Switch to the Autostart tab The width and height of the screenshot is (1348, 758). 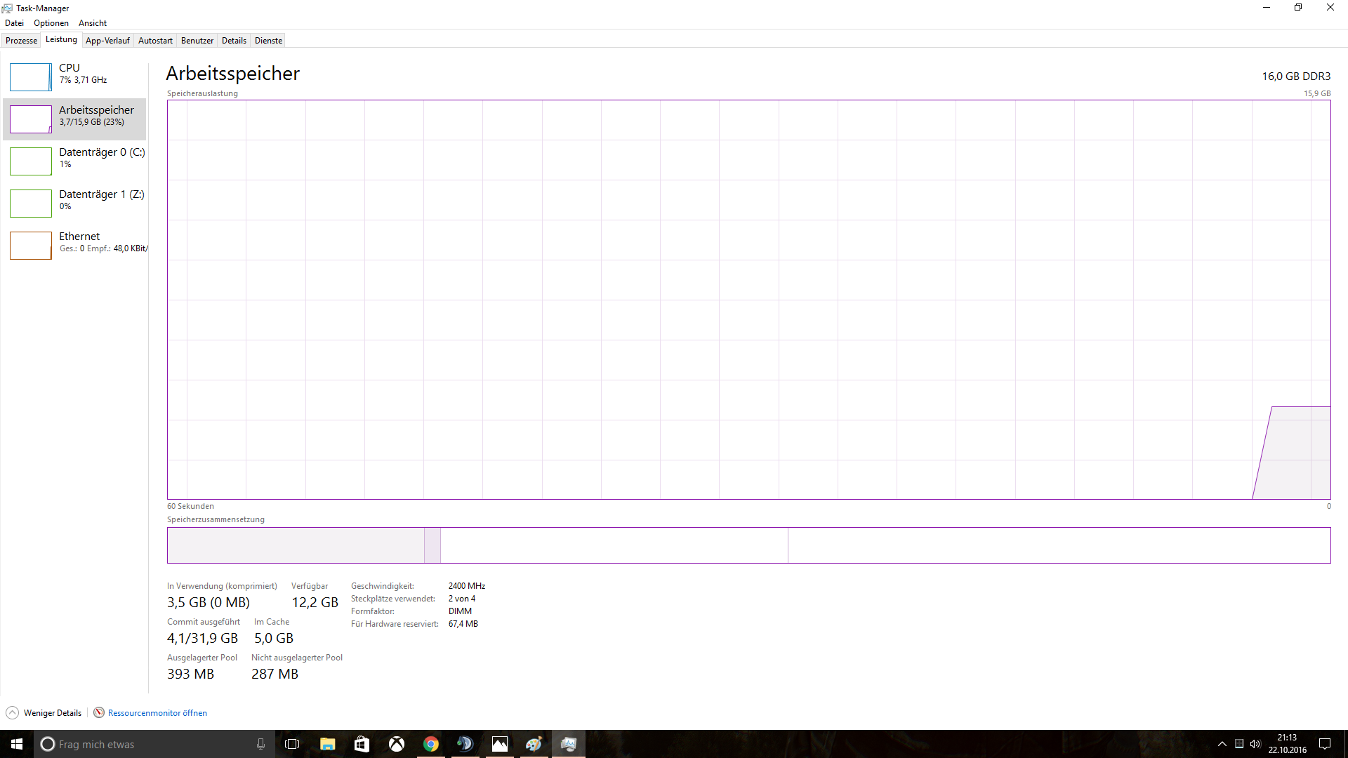[155, 41]
